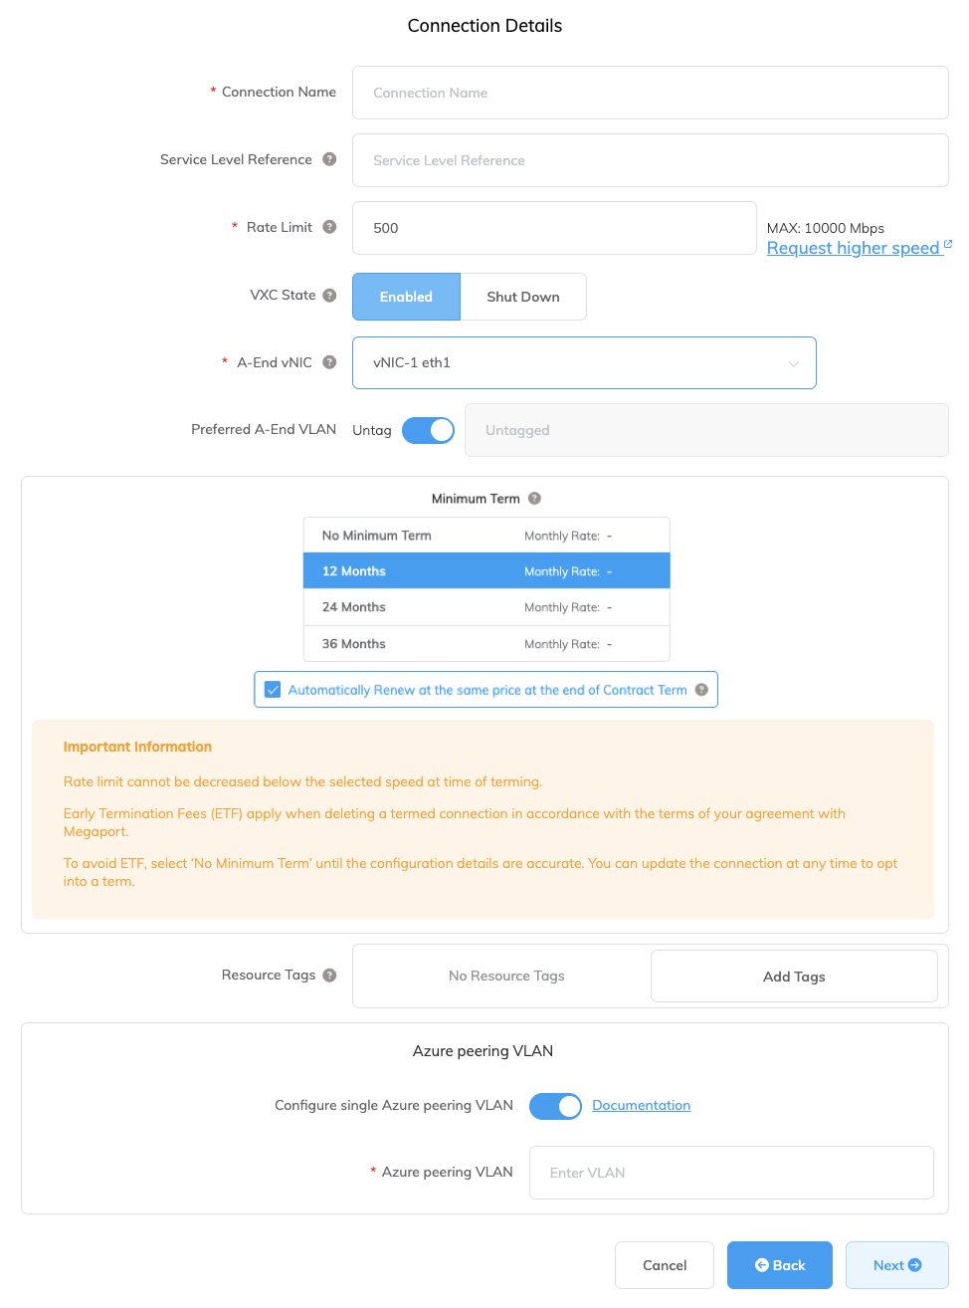Open the Service Level Reference help tooltip

328,159
